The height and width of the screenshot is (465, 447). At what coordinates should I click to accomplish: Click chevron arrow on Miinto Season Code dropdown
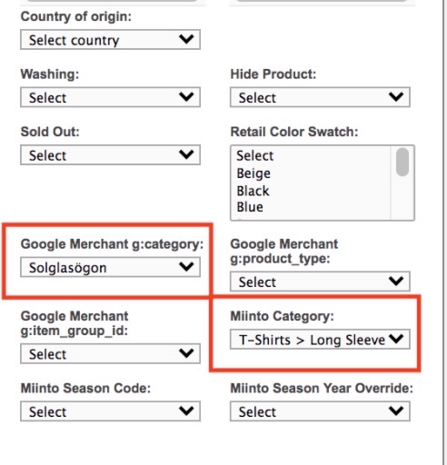pos(186,411)
